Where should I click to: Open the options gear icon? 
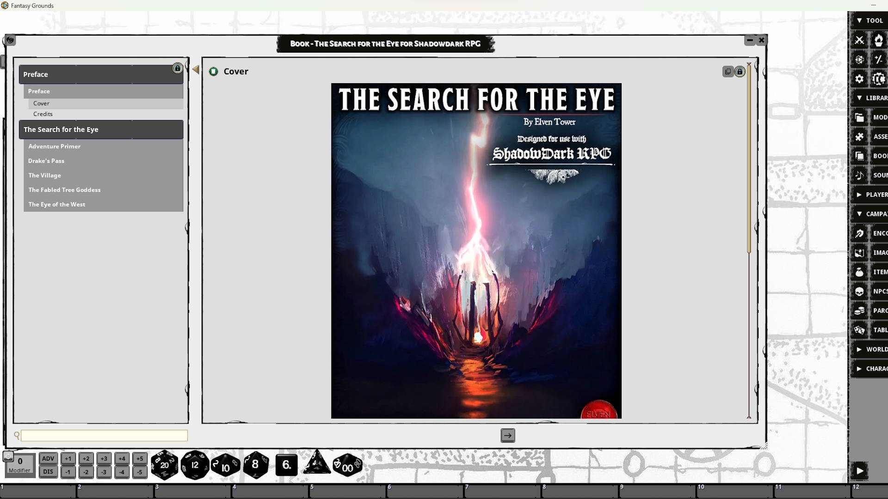click(x=859, y=79)
